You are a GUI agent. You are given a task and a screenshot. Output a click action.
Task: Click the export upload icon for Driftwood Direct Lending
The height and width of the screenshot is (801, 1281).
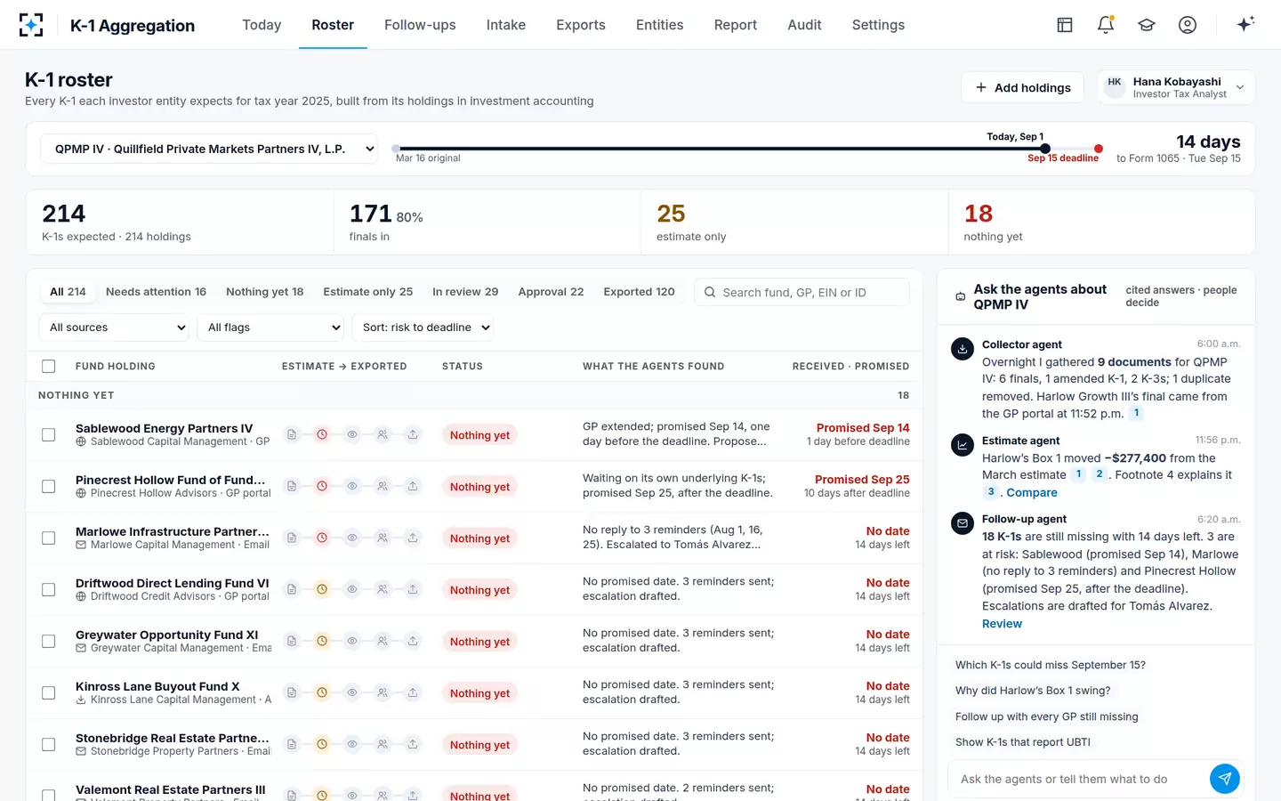pyautogui.click(x=413, y=590)
